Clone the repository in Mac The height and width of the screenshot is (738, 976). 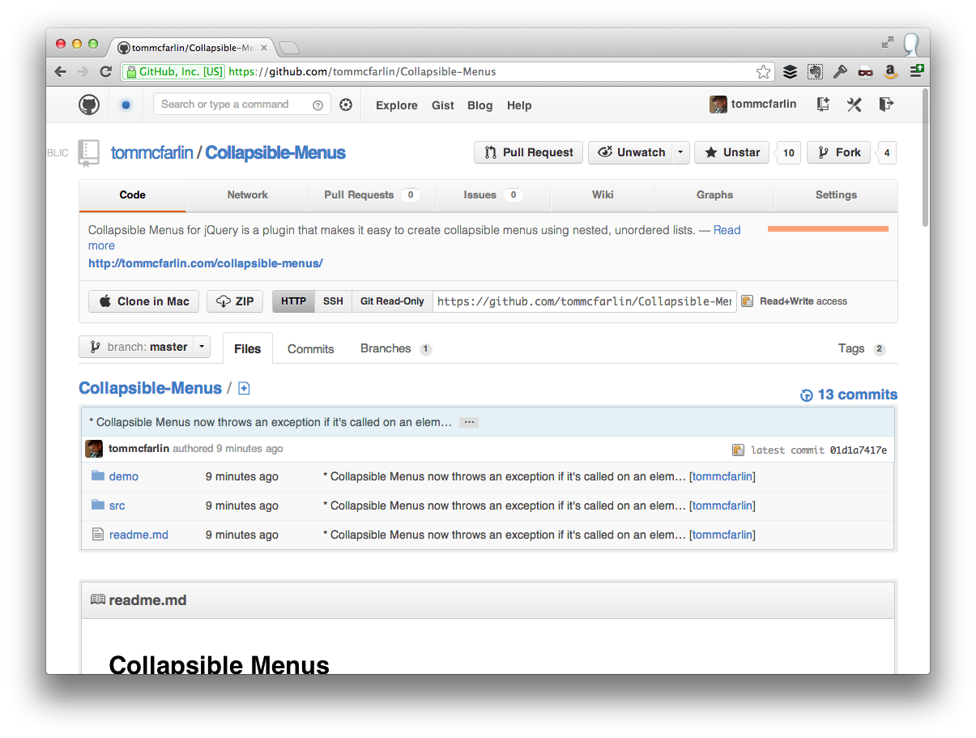[x=143, y=301]
